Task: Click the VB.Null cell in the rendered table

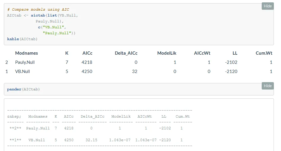Action: (23, 72)
